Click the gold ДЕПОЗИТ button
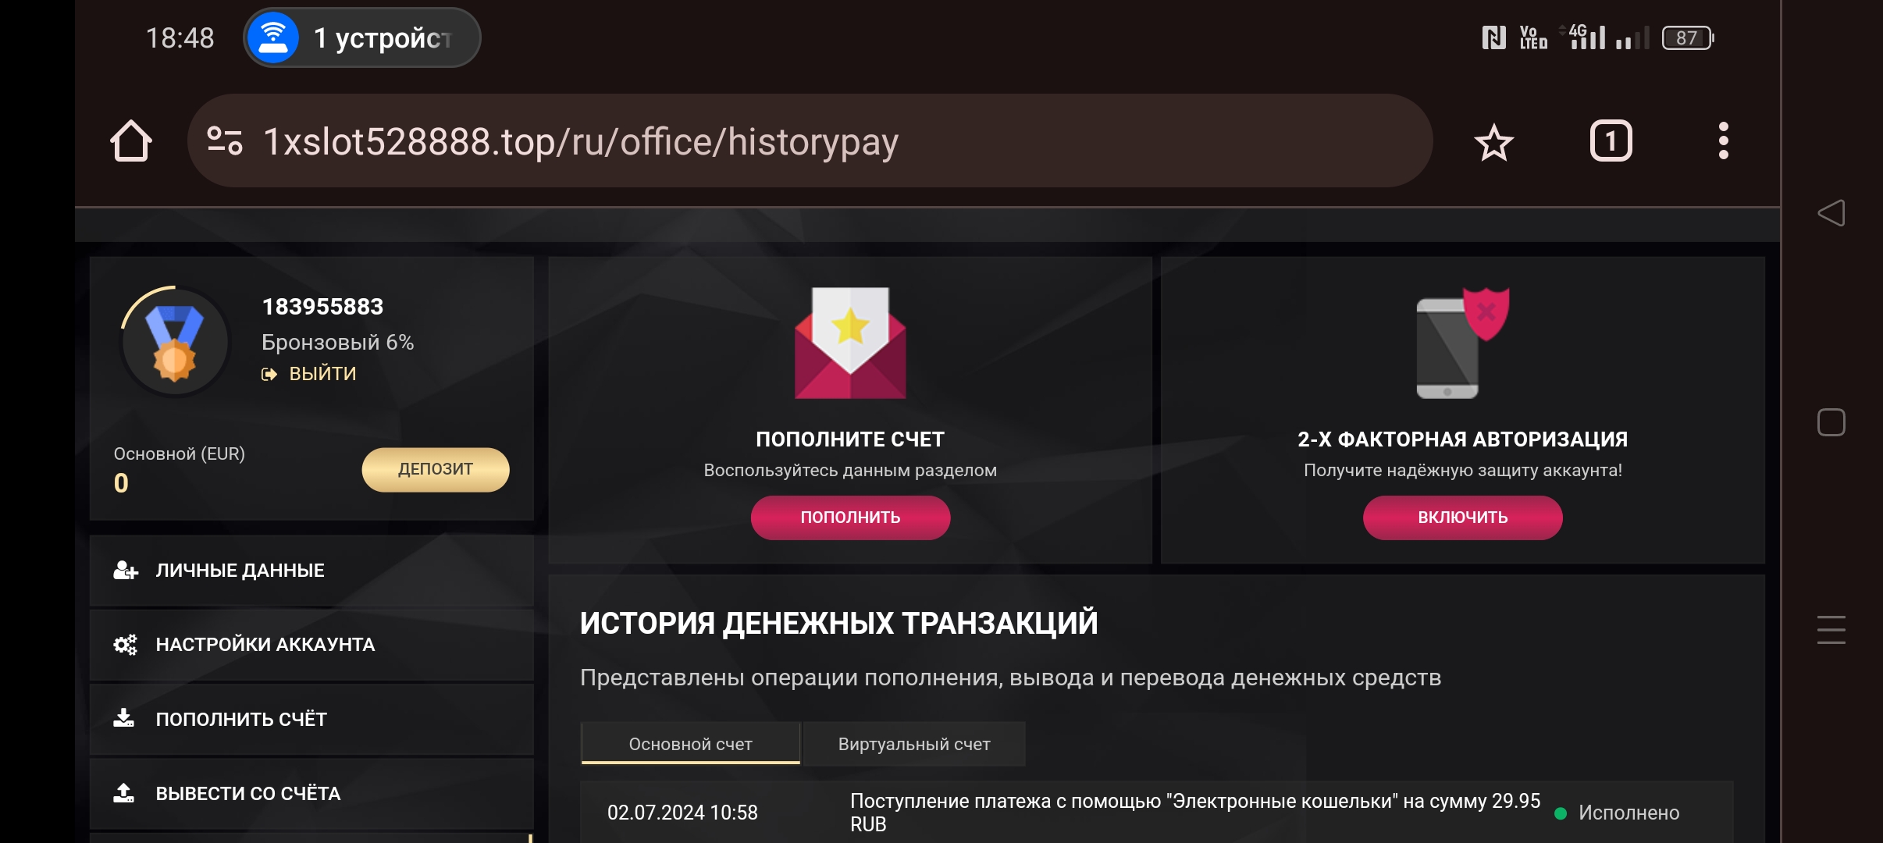This screenshot has width=1883, height=843. pyautogui.click(x=436, y=469)
